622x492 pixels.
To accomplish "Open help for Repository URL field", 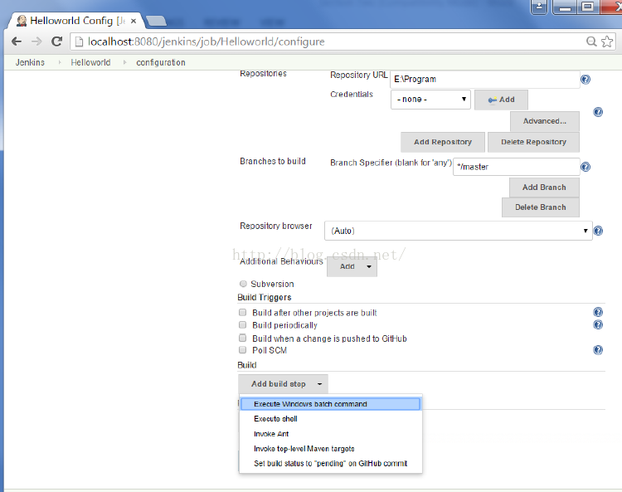I will pos(586,80).
